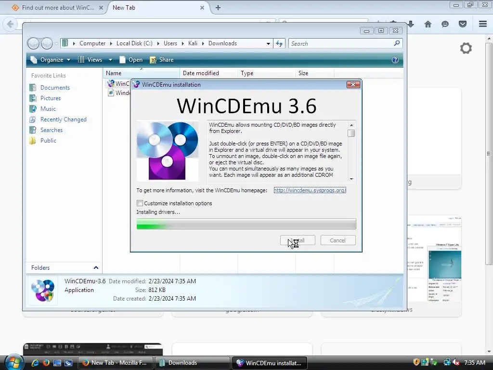This screenshot has width=493, height=370.
Task: Click Firefox downloads arrow icon
Action: click(x=411, y=24)
